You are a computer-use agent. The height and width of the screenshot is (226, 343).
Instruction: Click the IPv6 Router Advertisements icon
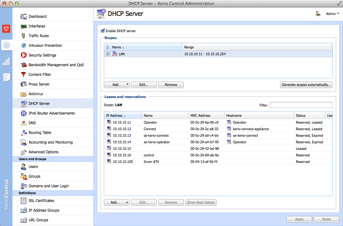24,113
